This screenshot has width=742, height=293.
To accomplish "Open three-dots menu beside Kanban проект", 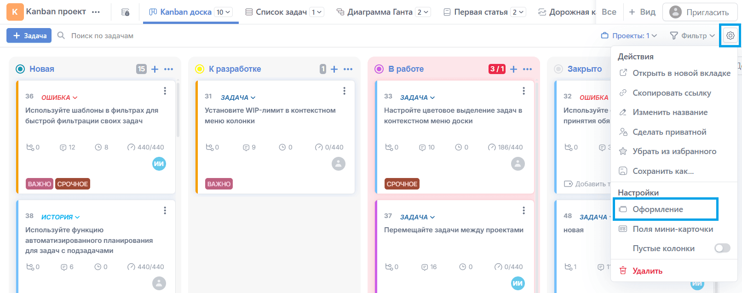I will coord(96,12).
